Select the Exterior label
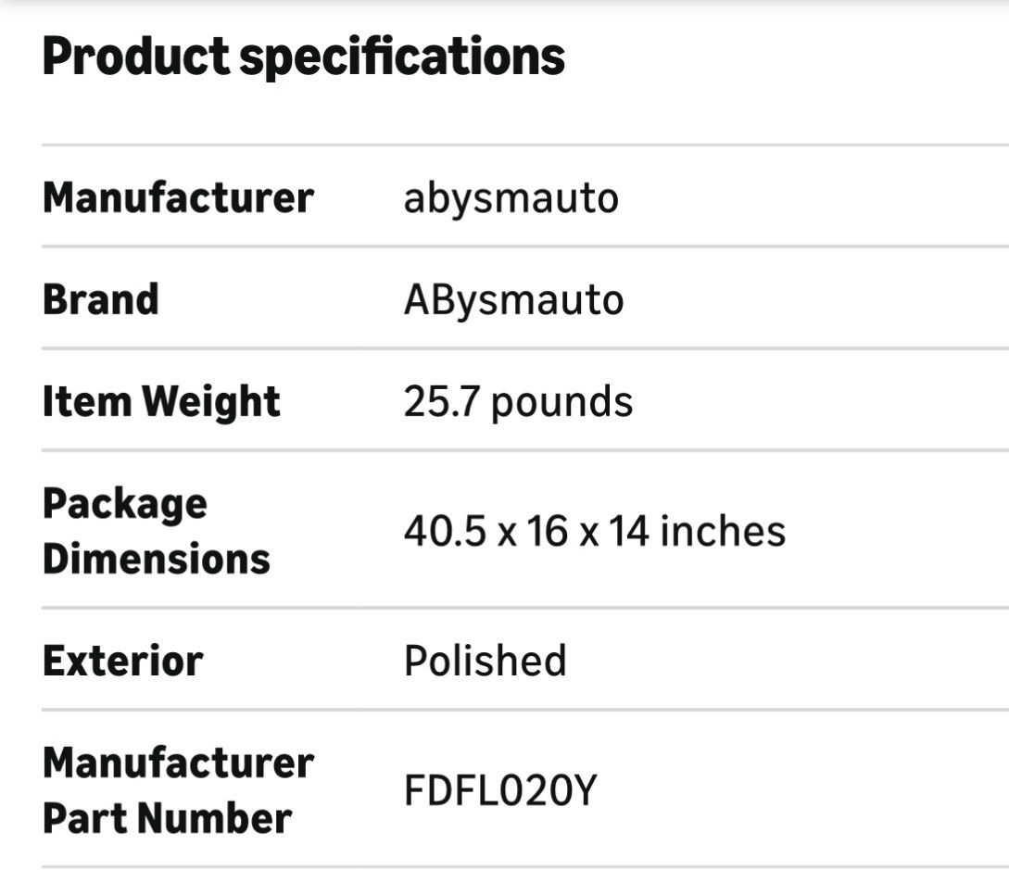The image size is (1009, 870). coord(123,661)
